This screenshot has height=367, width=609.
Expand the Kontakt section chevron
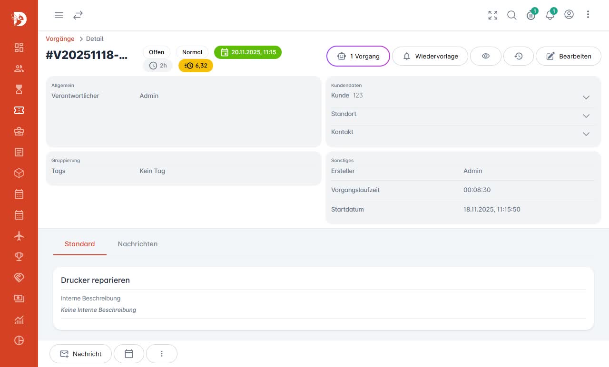coord(586,134)
